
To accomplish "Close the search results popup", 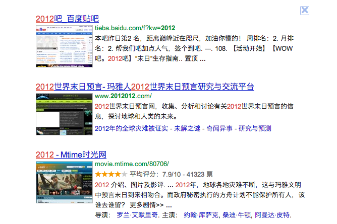I will tap(305, 10).
